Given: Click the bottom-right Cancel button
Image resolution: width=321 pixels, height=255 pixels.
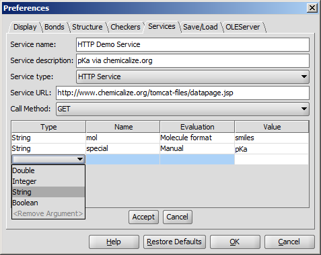Looking at the screenshot, I should click(x=289, y=242).
